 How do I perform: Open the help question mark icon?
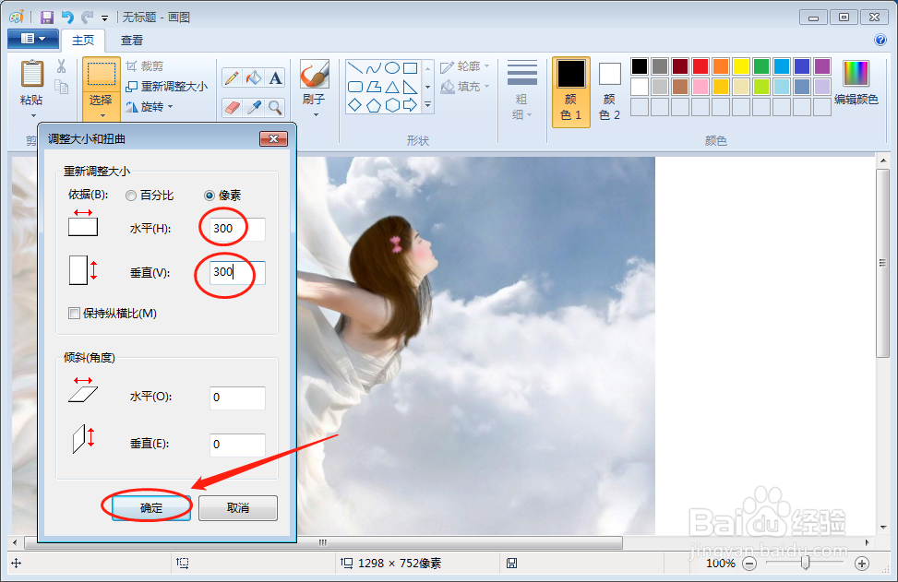tap(880, 40)
